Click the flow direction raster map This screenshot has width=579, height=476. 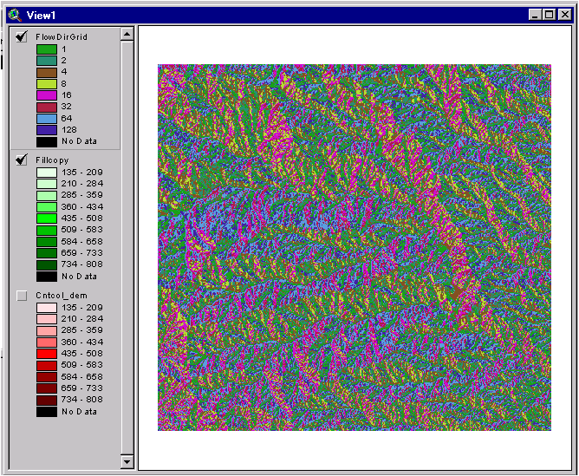coord(354,247)
